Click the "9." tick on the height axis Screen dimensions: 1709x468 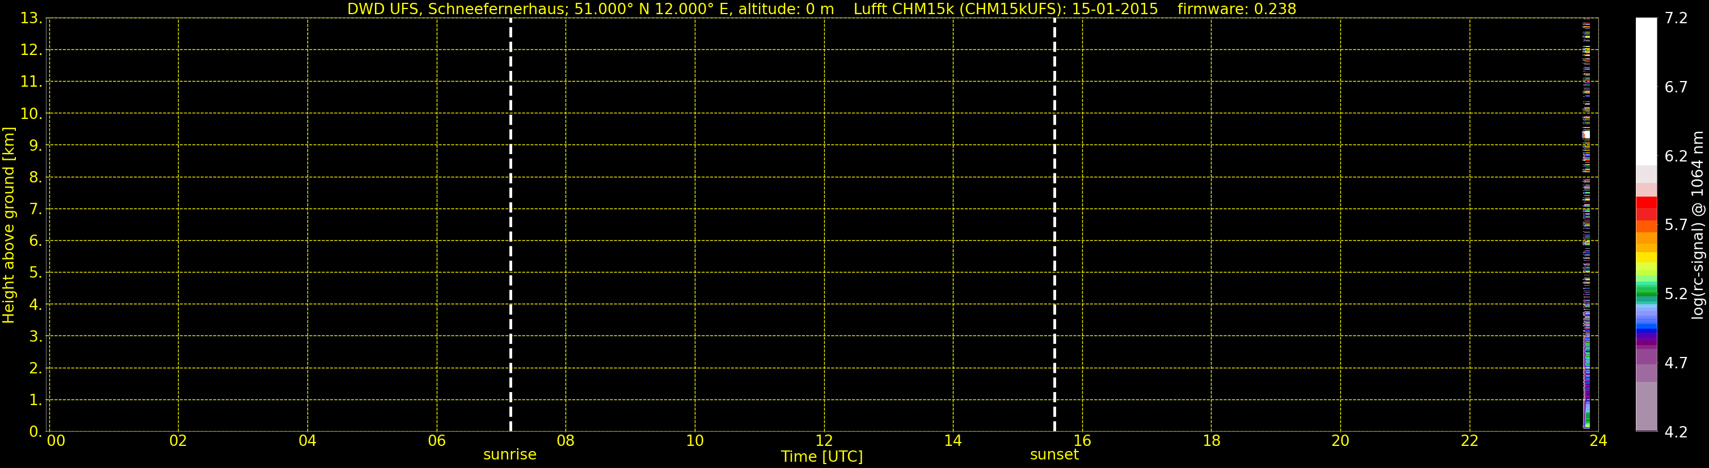coord(35,146)
